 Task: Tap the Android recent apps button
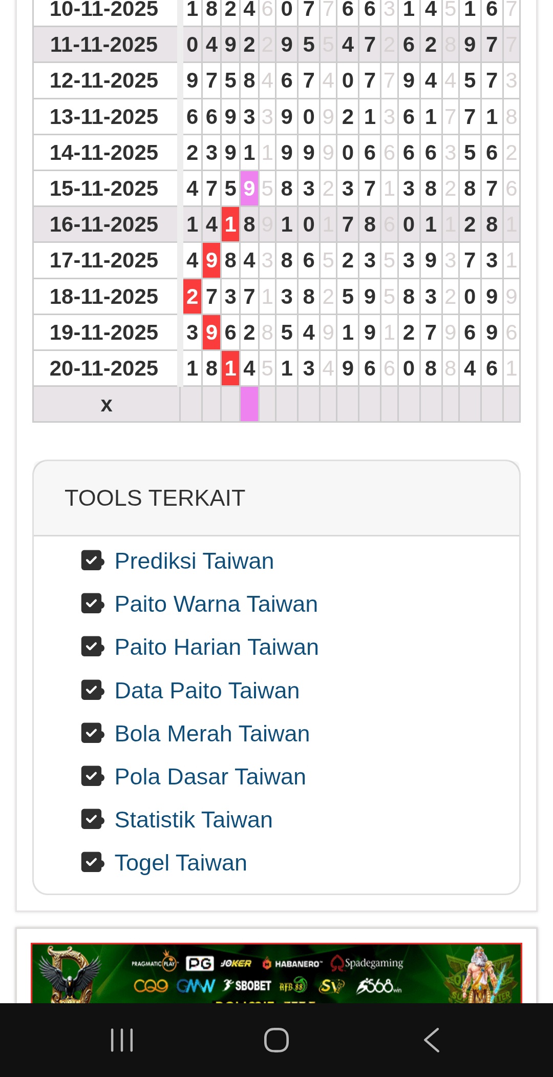(122, 1040)
